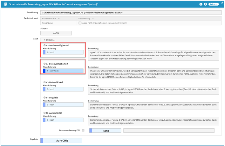
Task: Edit Datenverfügbarkeit Bemerkung text field
Action: point(153,74)
